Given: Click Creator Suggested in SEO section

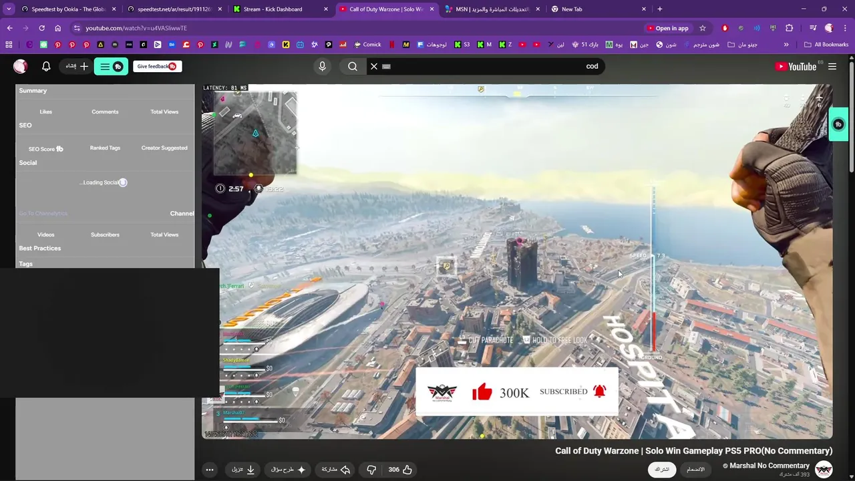Looking at the screenshot, I should coord(164,148).
